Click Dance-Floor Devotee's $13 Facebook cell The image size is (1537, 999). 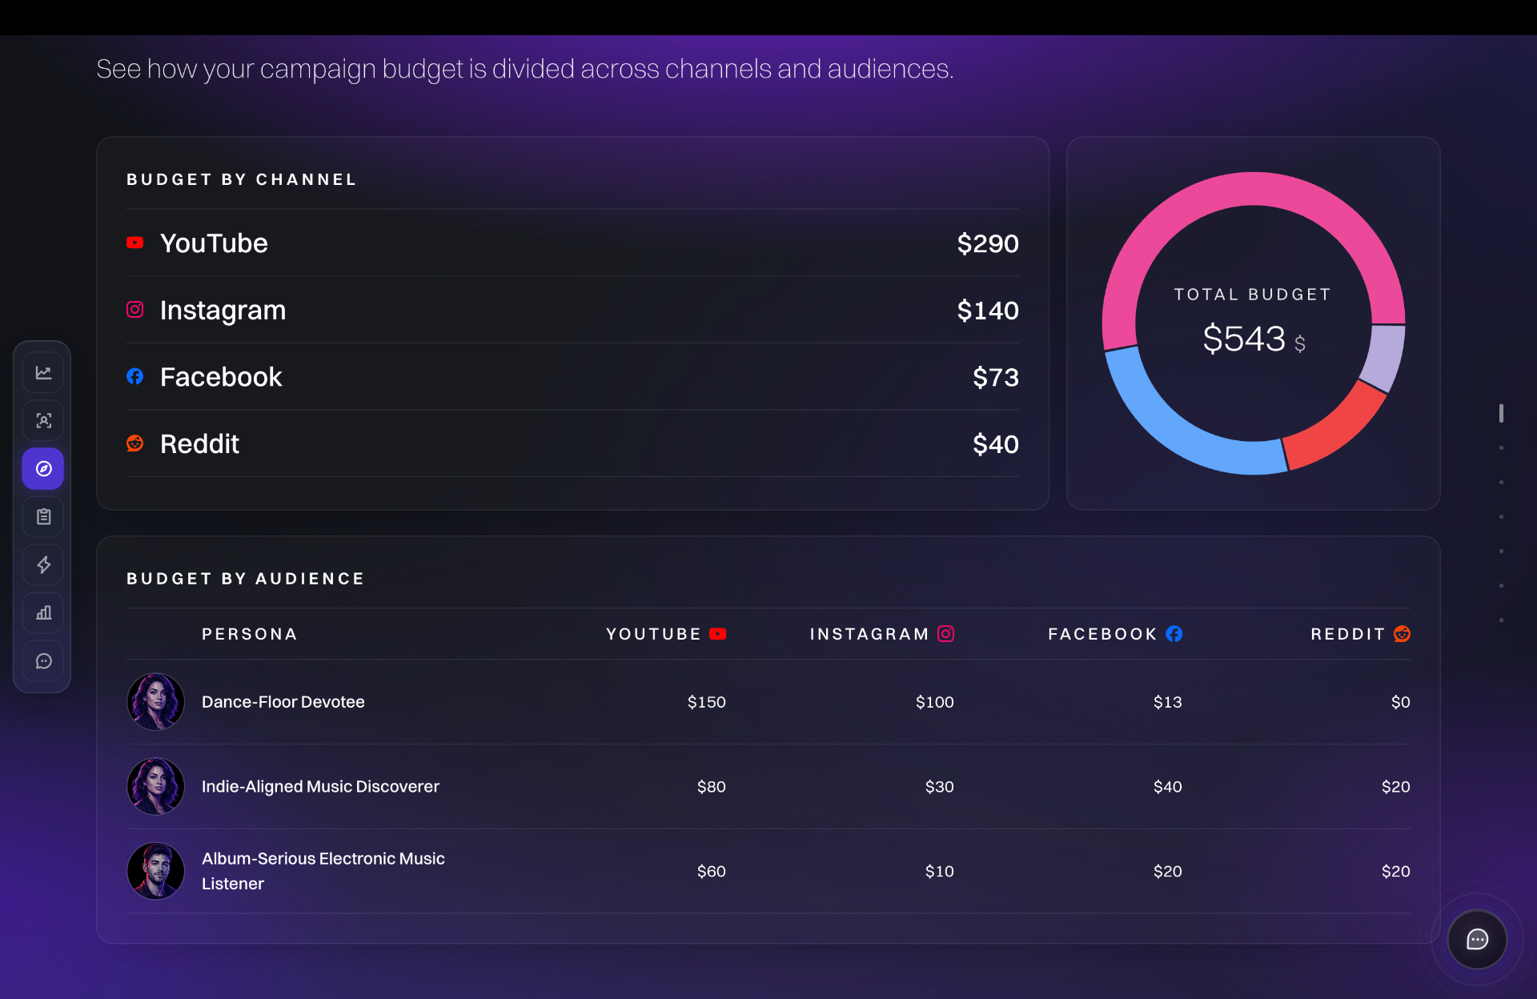[x=1168, y=702]
